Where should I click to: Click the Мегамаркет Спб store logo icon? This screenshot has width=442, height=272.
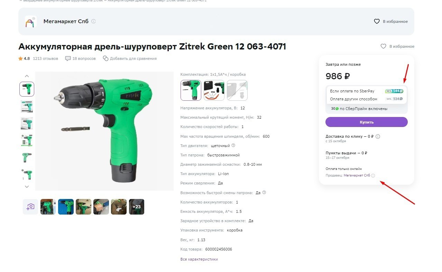point(30,21)
